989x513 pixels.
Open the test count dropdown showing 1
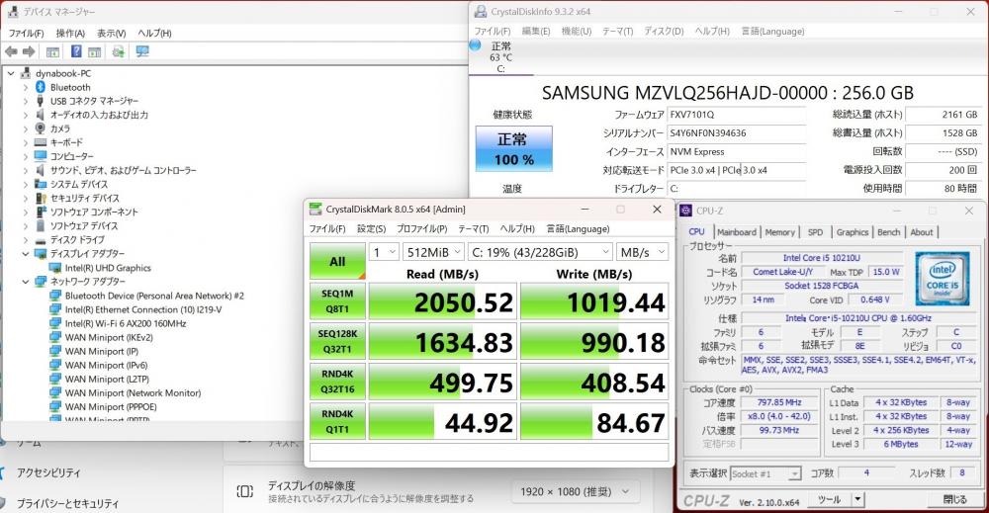(x=384, y=252)
